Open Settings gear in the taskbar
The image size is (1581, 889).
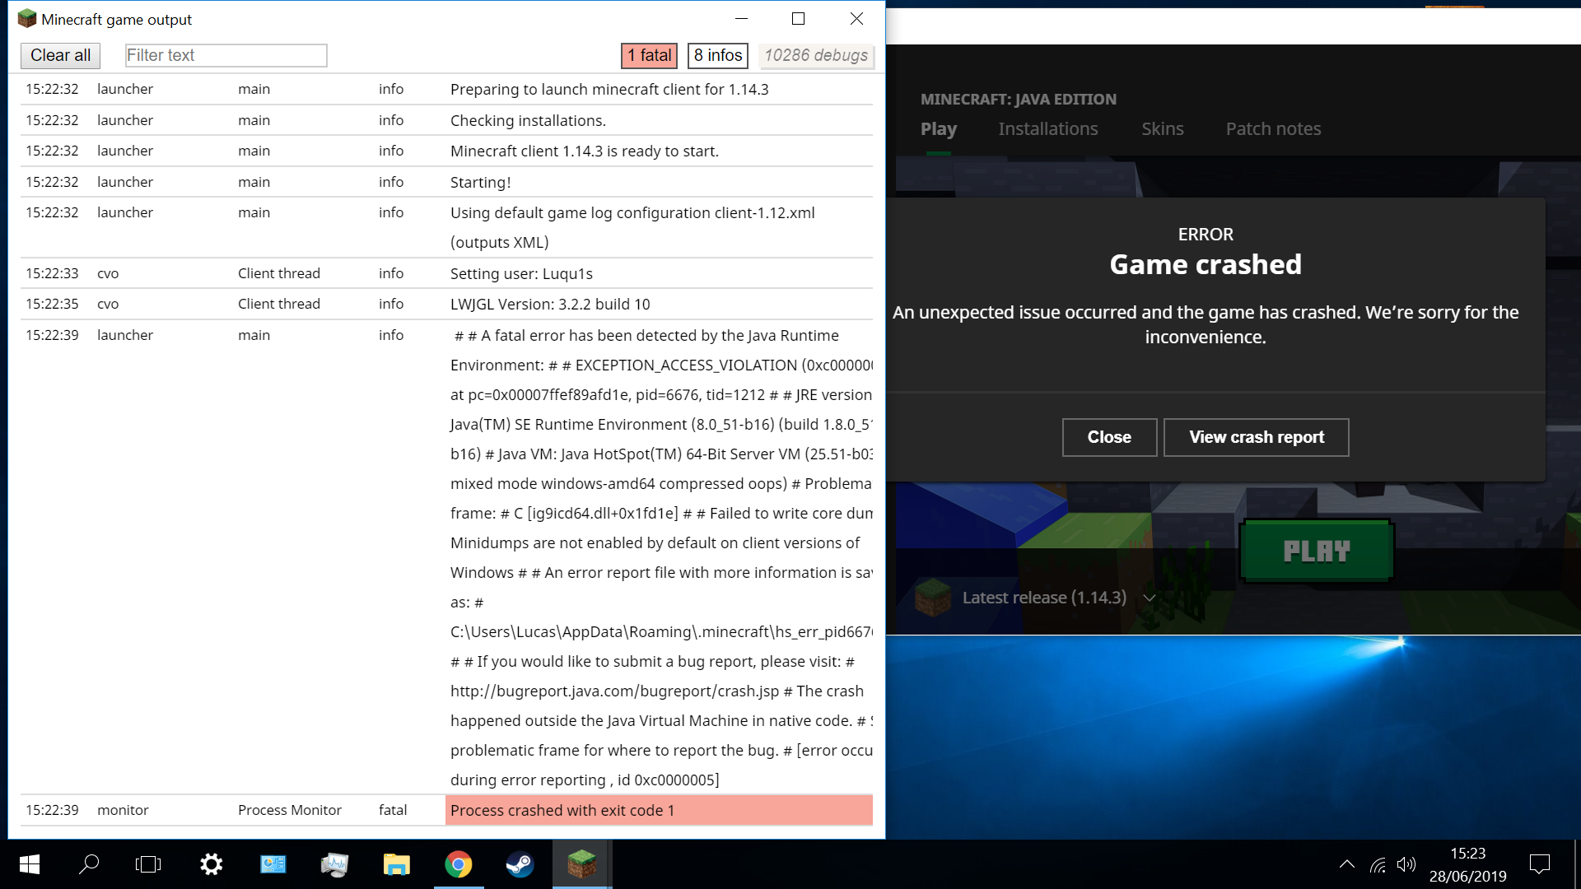click(x=211, y=864)
